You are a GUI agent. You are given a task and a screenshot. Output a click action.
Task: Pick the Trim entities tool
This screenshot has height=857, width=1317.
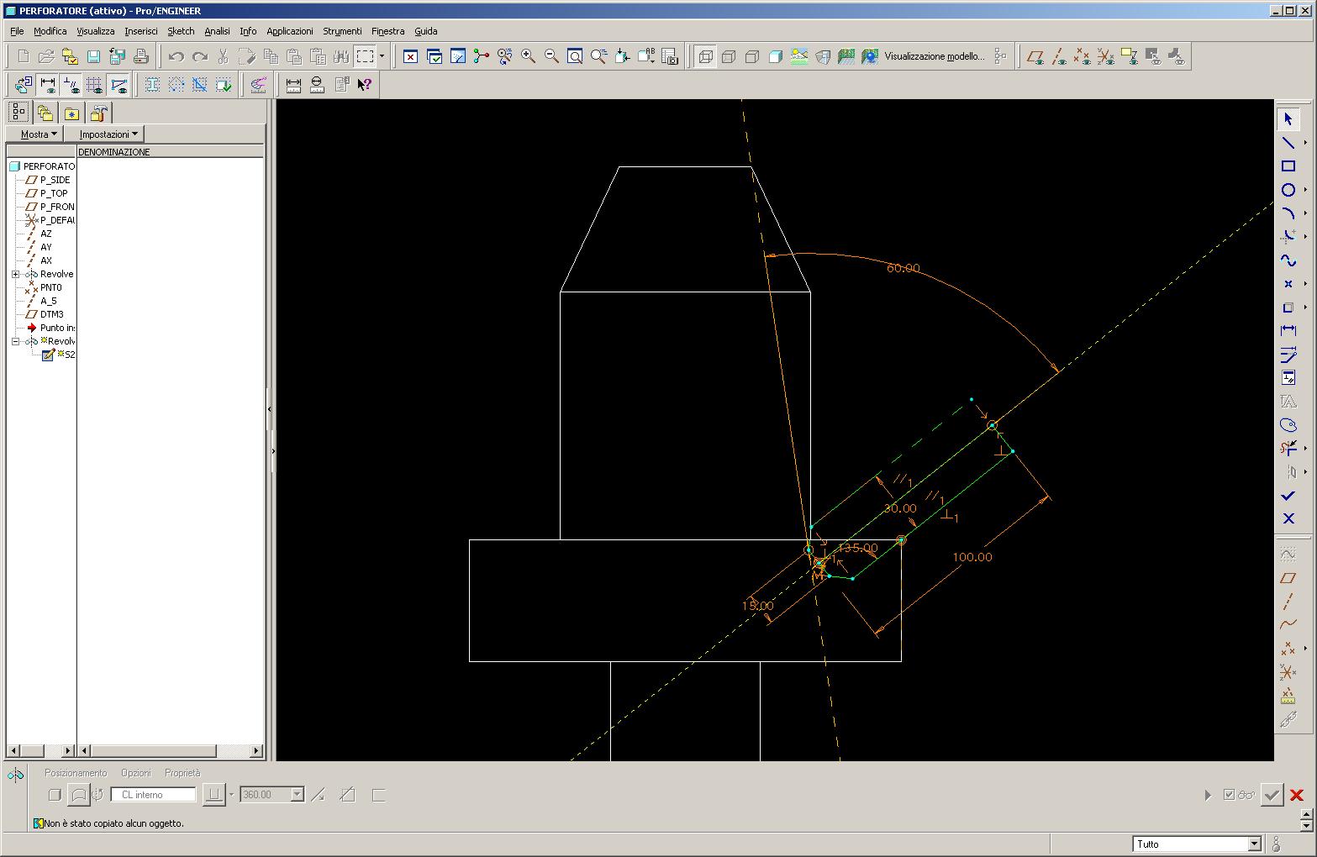[1288, 449]
